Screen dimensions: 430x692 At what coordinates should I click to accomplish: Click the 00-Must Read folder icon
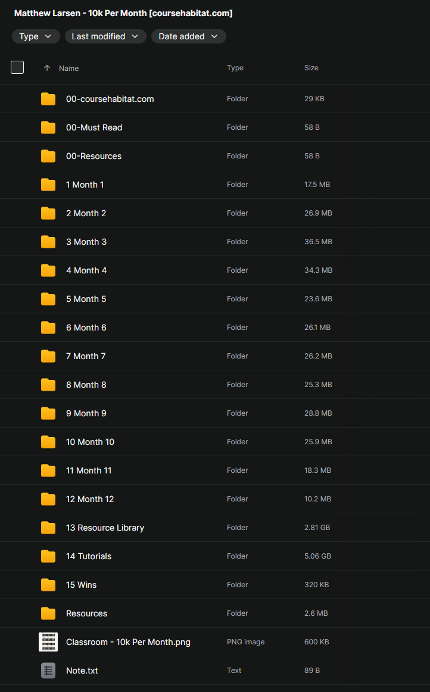(48, 127)
